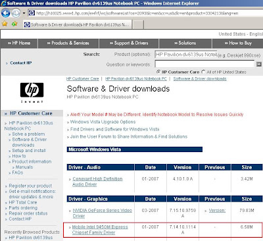Click Setup and install sidebar link
This screenshot has height=241, width=263.
(x=29, y=151)
